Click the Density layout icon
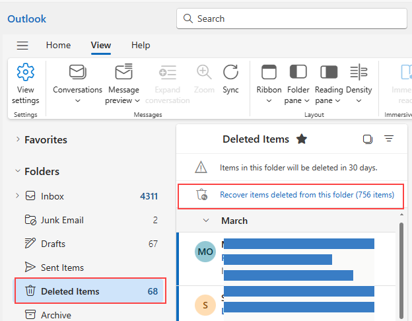The image size is (412, 321). 359,72
